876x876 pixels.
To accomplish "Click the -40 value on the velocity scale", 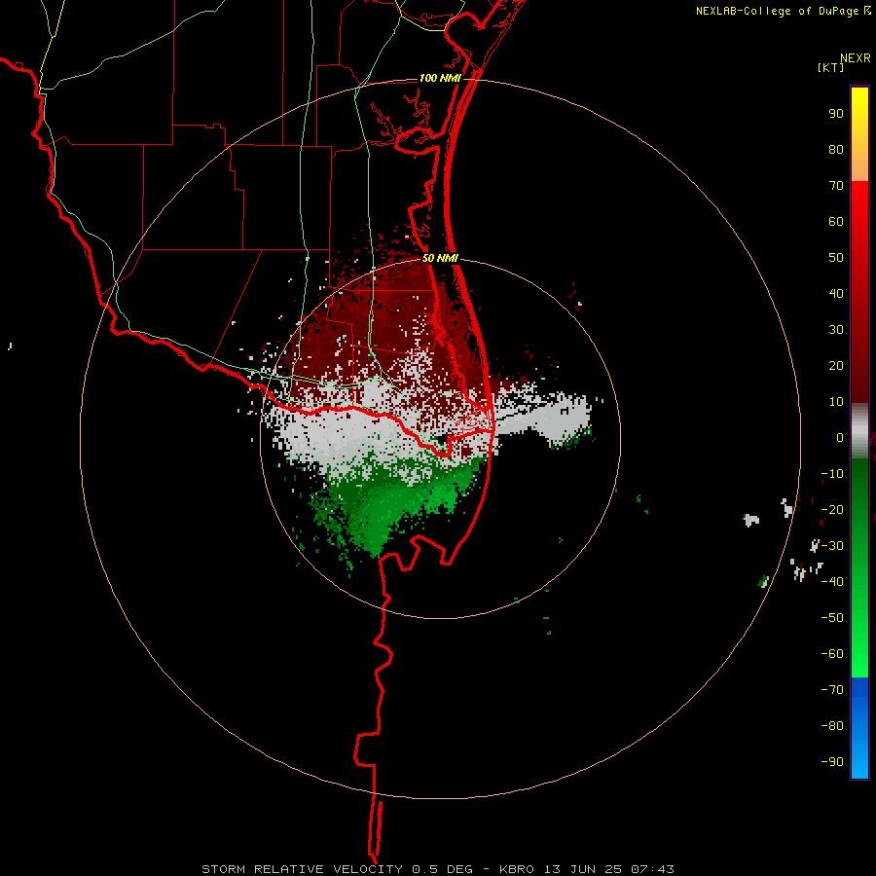I will (832, 582).
